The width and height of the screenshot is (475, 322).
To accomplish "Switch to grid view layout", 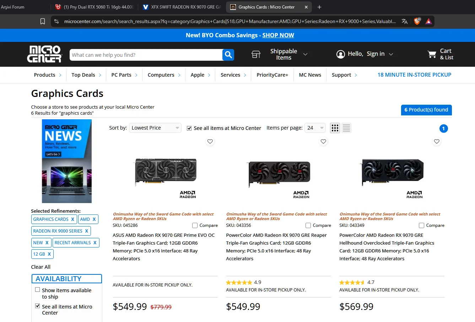I will [335, 128].
